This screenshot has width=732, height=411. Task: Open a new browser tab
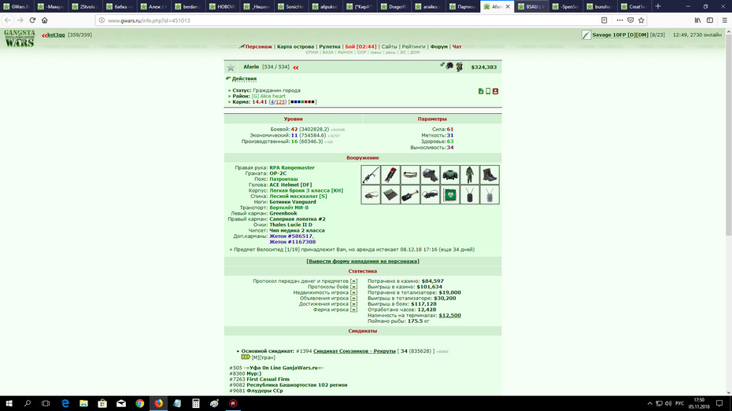tap(658, 6)
